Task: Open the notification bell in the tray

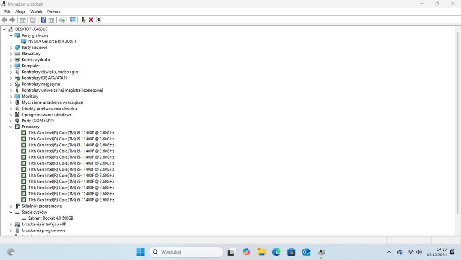Action: coord(452,252)
